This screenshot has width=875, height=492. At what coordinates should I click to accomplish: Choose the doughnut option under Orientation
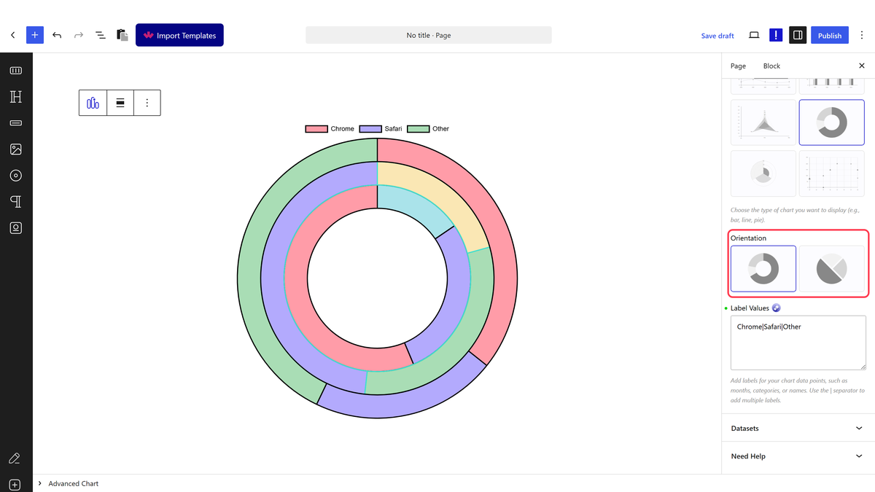[763, 269]
